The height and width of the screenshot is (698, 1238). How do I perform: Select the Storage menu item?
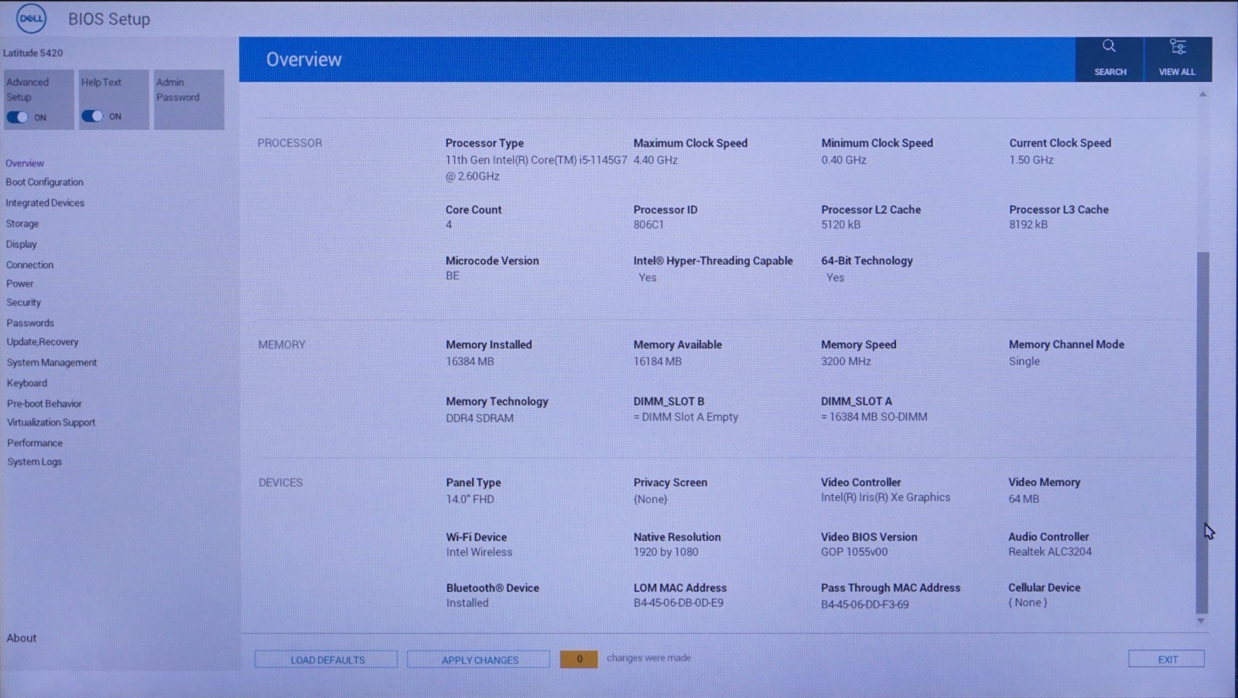coord(22,224)
